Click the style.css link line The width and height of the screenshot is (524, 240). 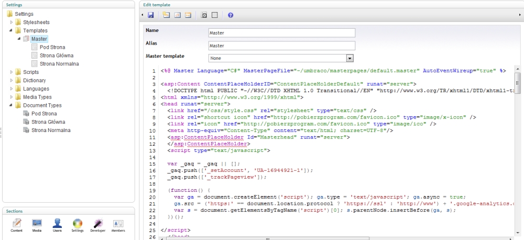[x=272, y=111]
